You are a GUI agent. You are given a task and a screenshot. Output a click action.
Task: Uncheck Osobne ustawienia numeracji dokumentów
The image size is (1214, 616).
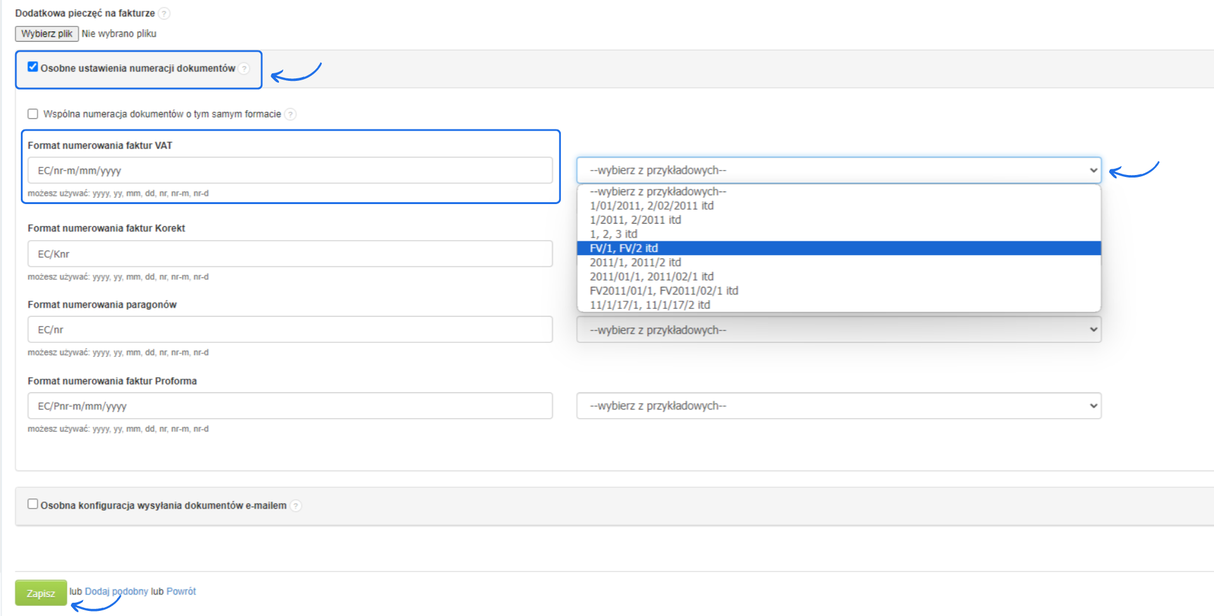coord(33,67)
